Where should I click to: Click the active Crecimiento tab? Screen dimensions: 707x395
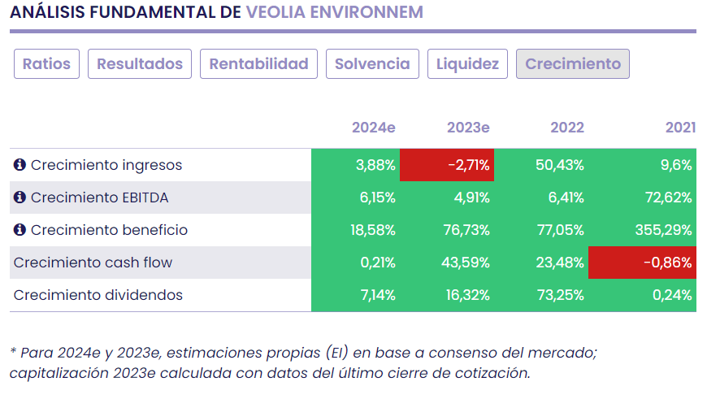[x=573, y=64]
